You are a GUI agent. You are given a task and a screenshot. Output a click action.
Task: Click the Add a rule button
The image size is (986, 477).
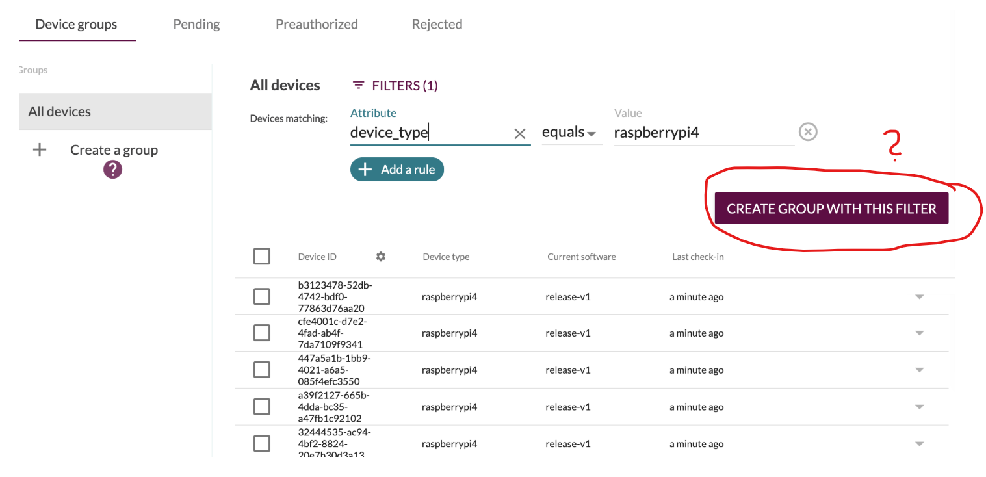(x=397, y=170)
